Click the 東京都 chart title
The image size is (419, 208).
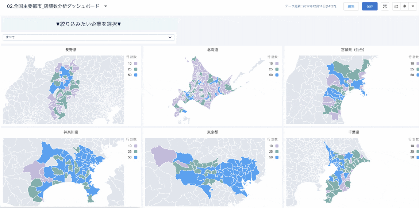(212, 132)
